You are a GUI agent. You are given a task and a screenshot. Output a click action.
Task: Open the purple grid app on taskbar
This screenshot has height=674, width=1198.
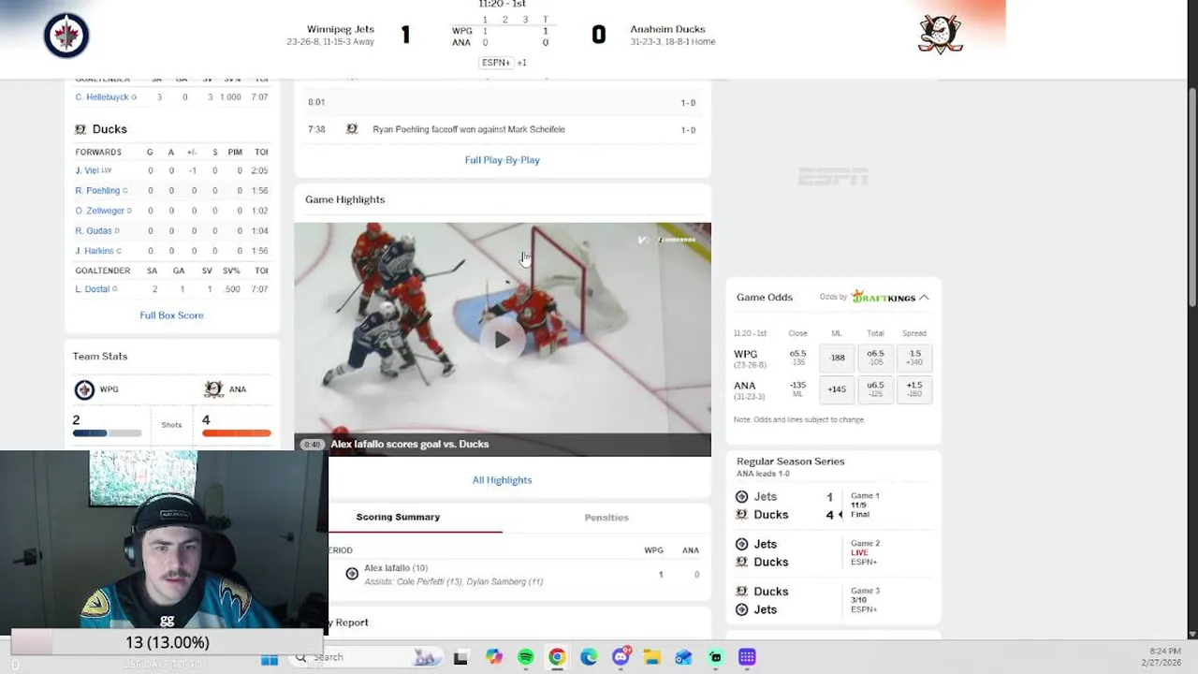pyautogui.click(x=747, y=657)
